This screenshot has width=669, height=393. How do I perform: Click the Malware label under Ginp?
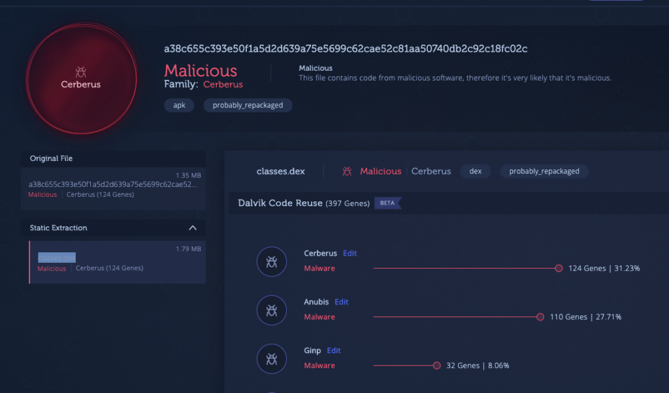coord(319,366)
